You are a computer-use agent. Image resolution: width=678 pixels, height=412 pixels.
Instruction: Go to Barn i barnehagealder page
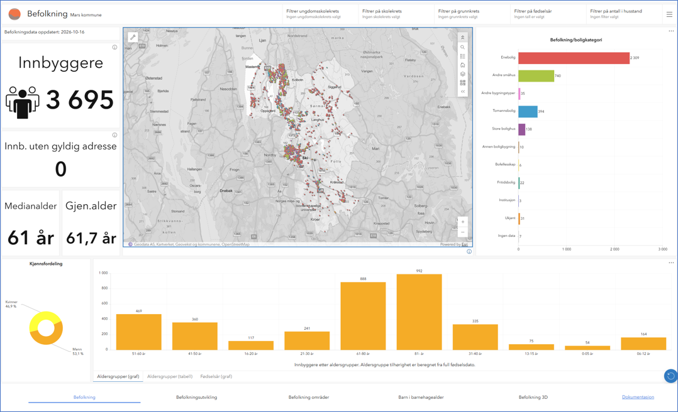421,398
